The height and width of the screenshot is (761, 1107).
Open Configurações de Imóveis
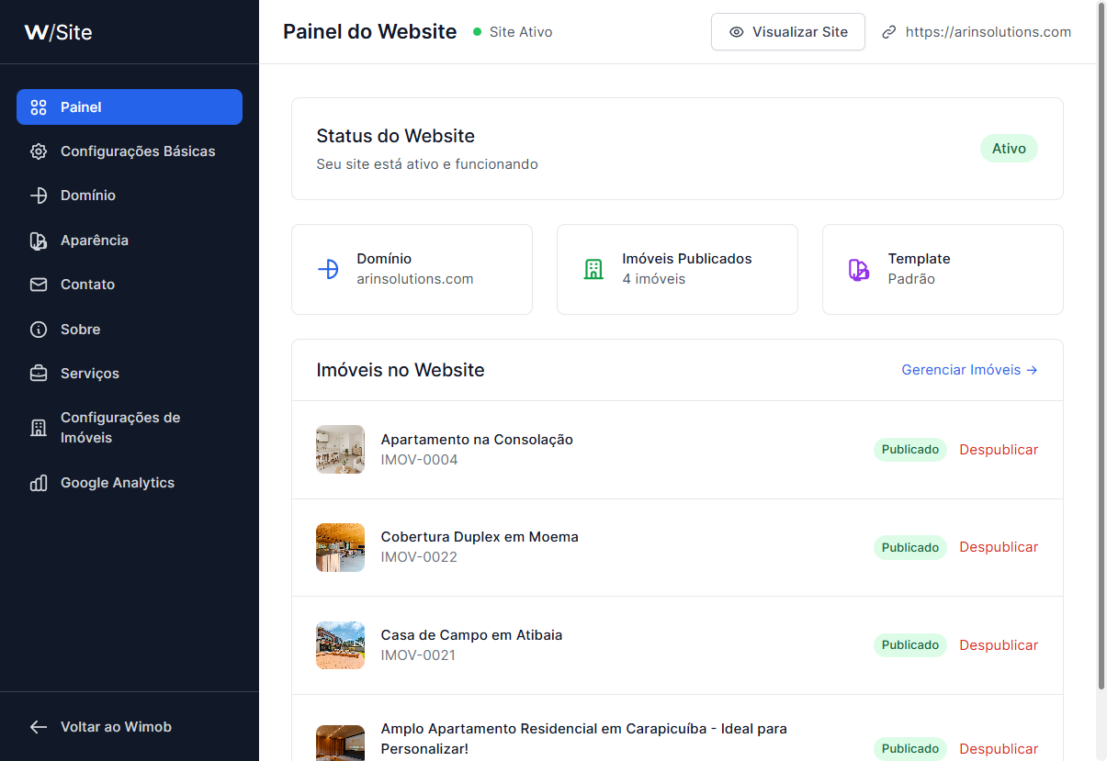[x=130, y=428]
